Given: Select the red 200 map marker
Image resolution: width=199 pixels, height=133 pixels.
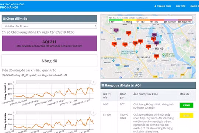Looking at the screenshot, I should [x=129, y=33].
